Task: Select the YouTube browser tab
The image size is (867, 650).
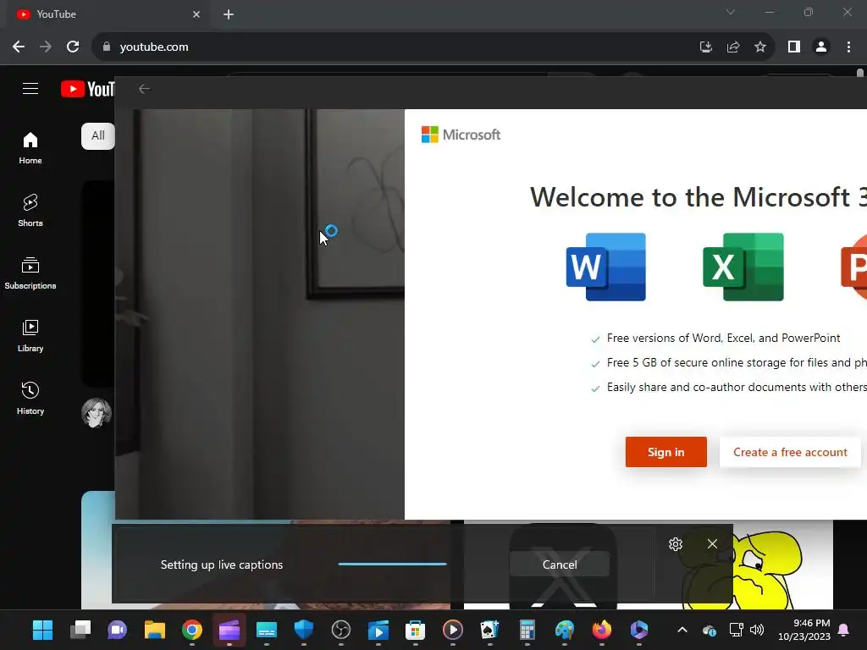Action: [x=108, y=14]
